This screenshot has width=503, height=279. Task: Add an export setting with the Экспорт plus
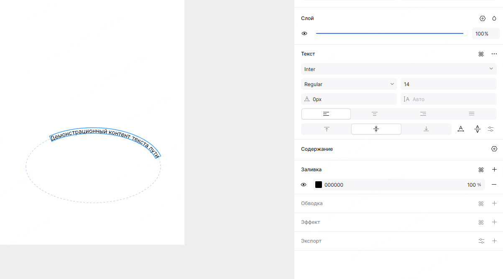click(494, 241)
